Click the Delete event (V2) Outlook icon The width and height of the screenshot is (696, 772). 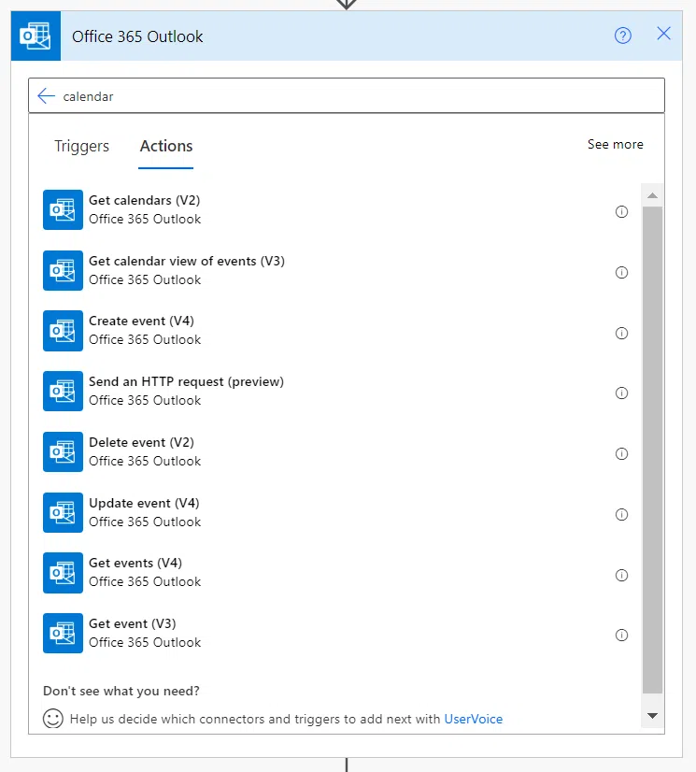point(63,451)
